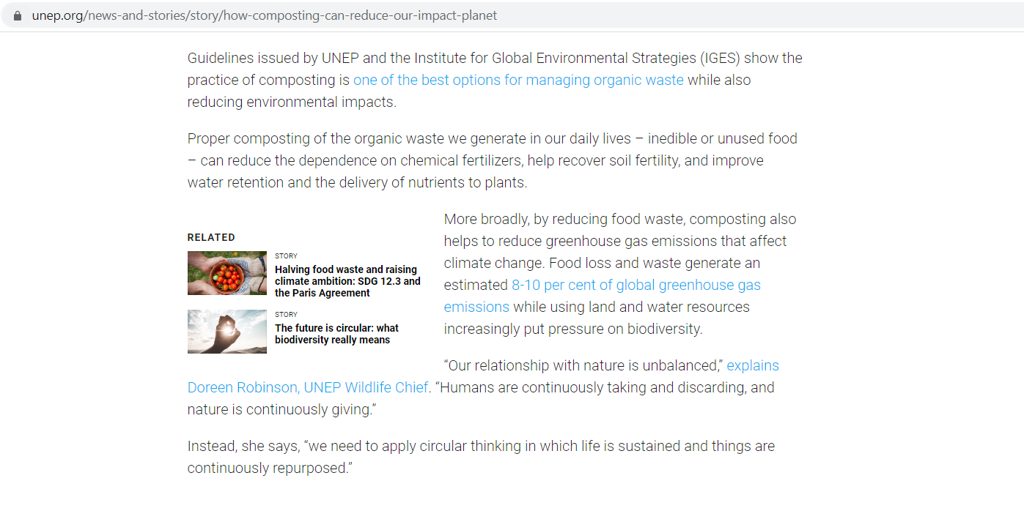Open the hand holding sun thumbnail
This screenshot has width=1024, height=522.
[x=227, y=332]
